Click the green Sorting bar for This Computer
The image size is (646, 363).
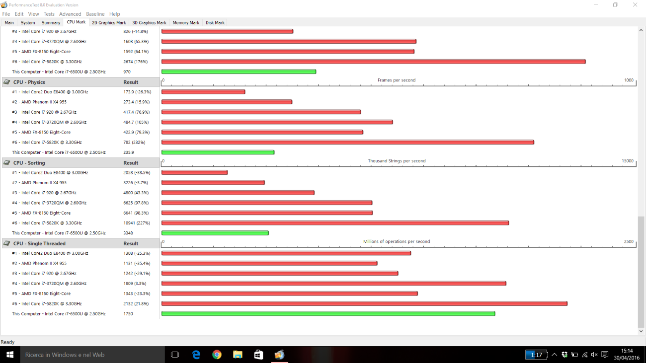[215, 233]
